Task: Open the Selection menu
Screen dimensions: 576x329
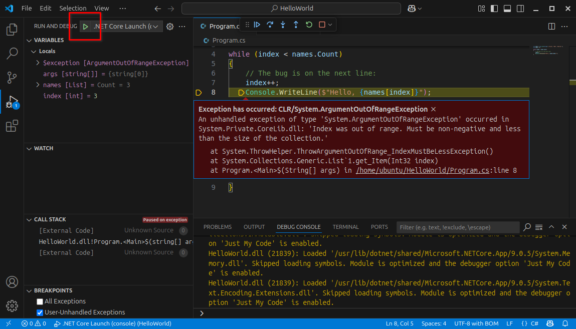Action: 73,8
